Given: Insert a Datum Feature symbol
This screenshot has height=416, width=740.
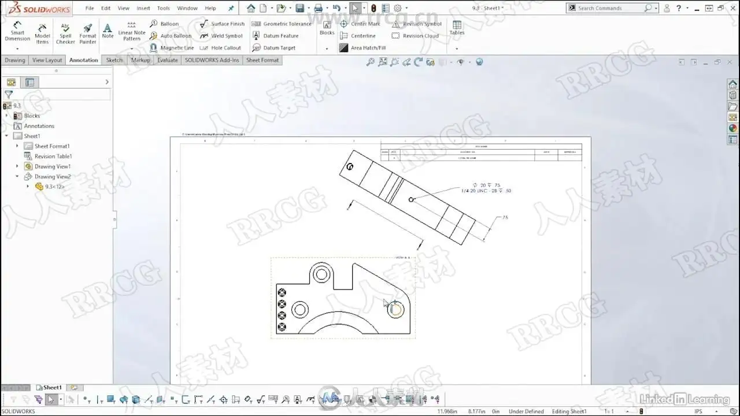Looking at the screenshot, I should pyautogui.click(x=275, y=36).
